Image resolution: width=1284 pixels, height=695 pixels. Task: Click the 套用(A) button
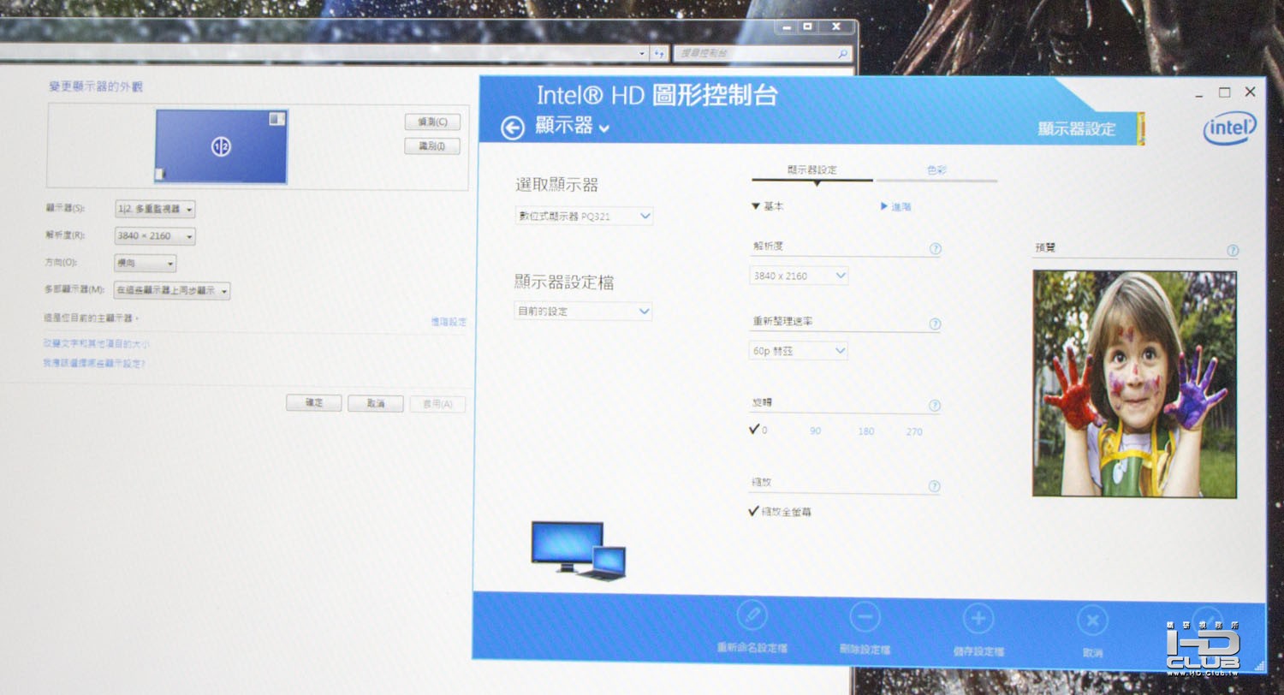[x=438, y=405]
